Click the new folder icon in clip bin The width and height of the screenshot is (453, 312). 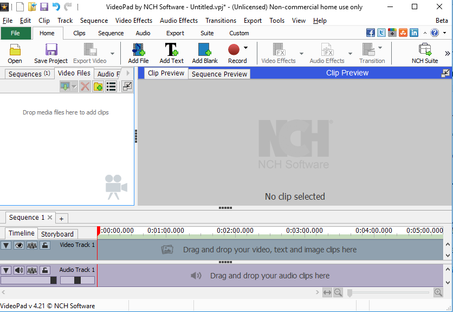98,86
